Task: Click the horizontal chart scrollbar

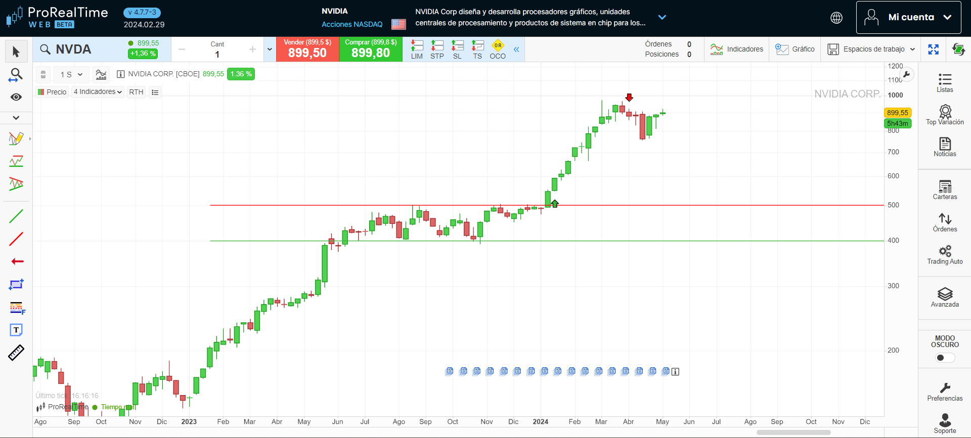Action: (793, 432)
